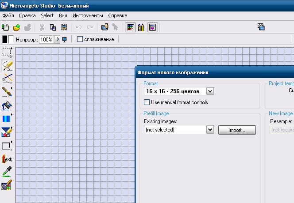Image resolution: width=294 pixels, height=203 pixels.
Task: Open the Файл menu
Action: coord(8,16)
